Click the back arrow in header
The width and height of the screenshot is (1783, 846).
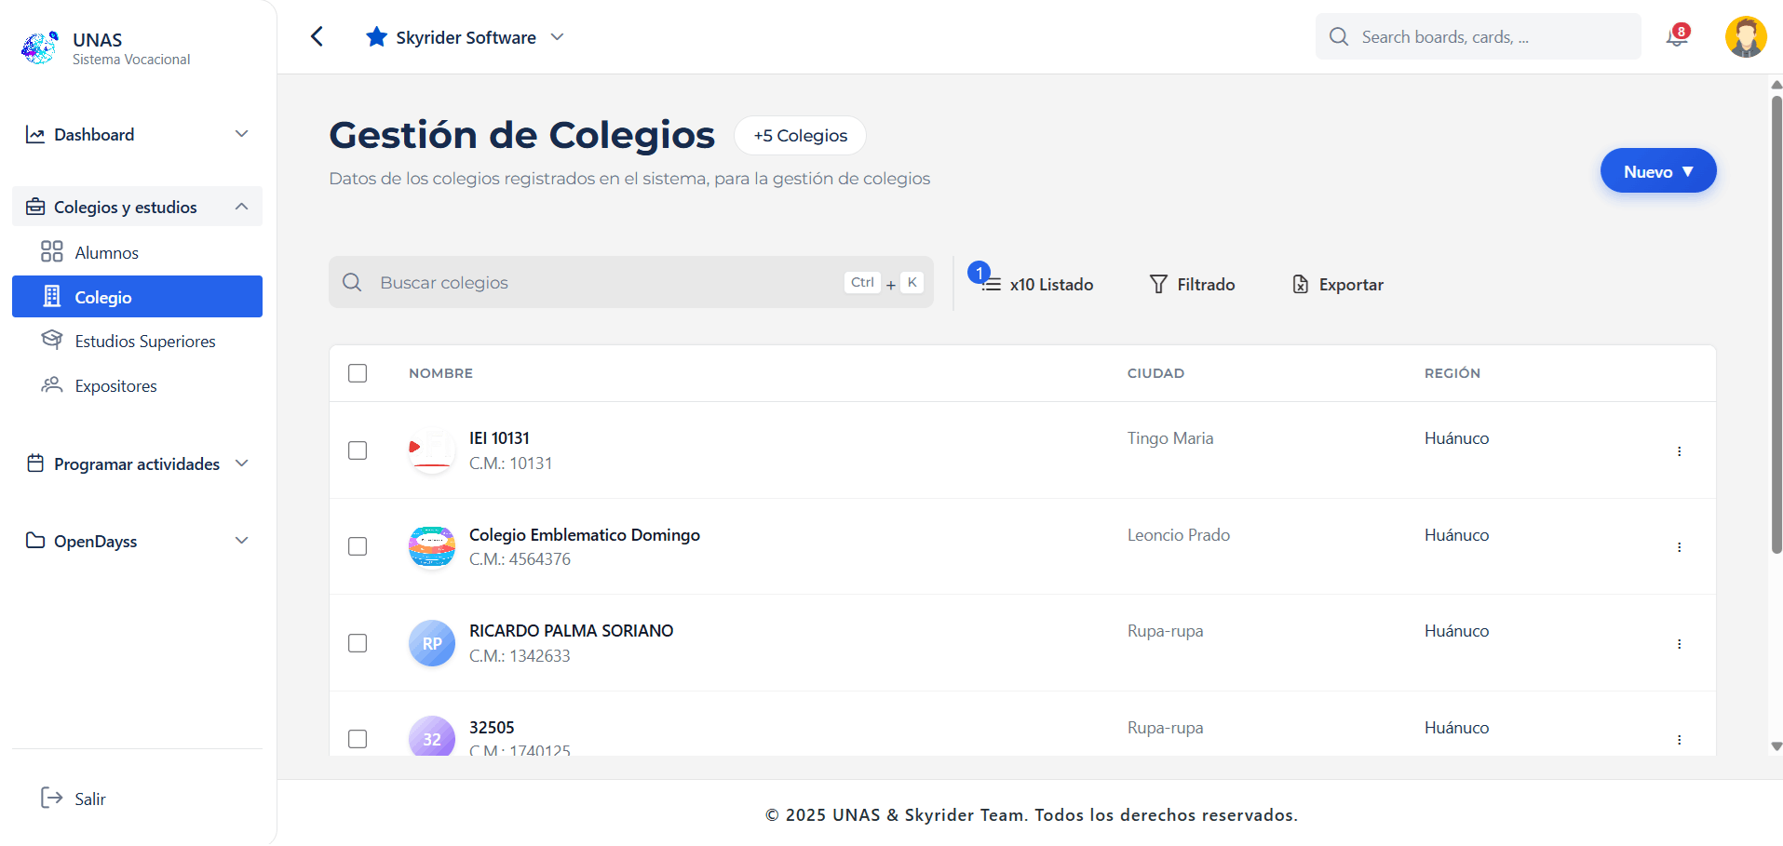pos(317,37)
